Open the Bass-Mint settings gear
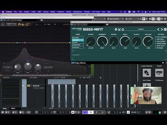167x125 pixels. (116, 30)
